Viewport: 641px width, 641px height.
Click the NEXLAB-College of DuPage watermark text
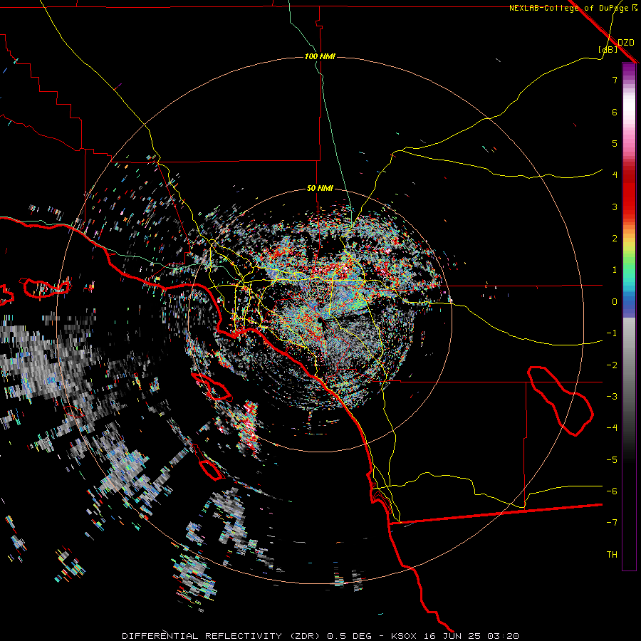[573, 8]
